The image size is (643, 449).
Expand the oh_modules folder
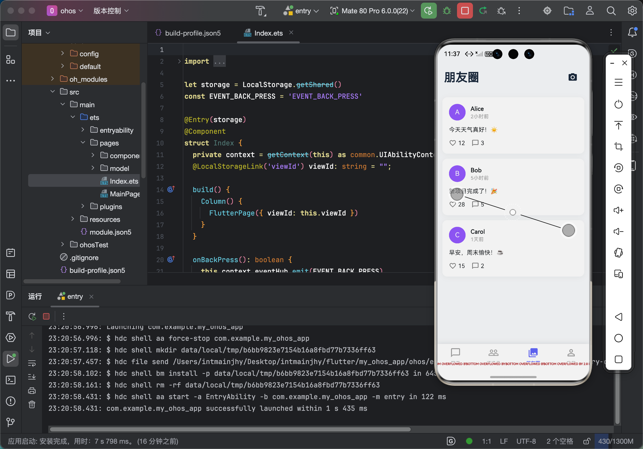(52, 79)
